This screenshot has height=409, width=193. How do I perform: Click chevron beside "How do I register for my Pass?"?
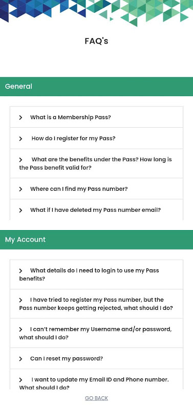click(20, 139)
